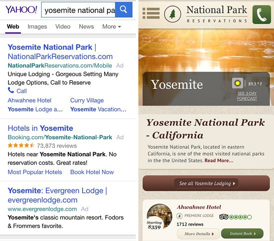
Task: Click the Instant Book button
Action: (x=242, y=234)
